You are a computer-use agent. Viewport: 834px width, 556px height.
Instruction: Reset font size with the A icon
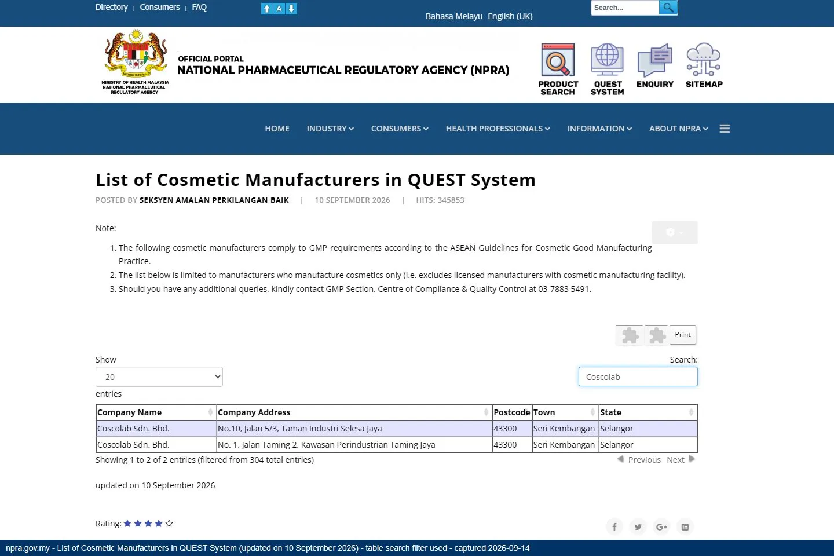pos(279,9)
